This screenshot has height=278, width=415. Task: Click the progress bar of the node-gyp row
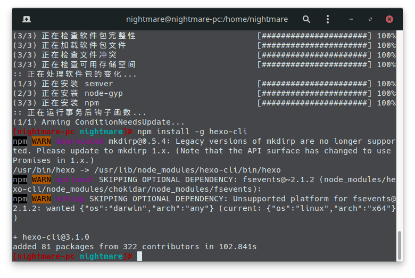[314, 93]
